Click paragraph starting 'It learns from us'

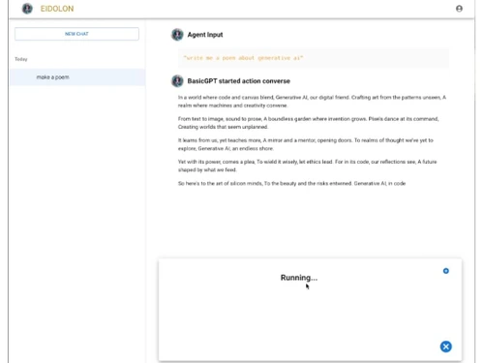coord(306,144)
